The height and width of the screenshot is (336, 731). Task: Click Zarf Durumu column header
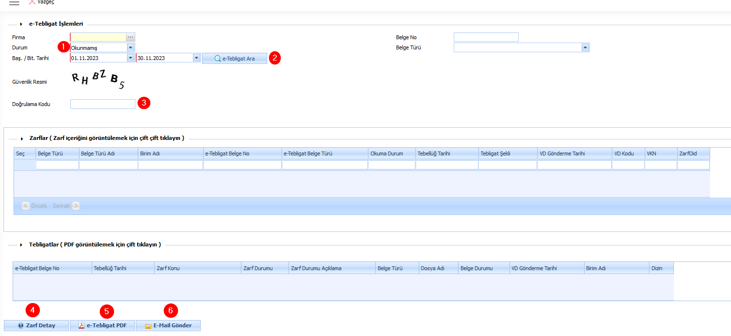[265, 268]
